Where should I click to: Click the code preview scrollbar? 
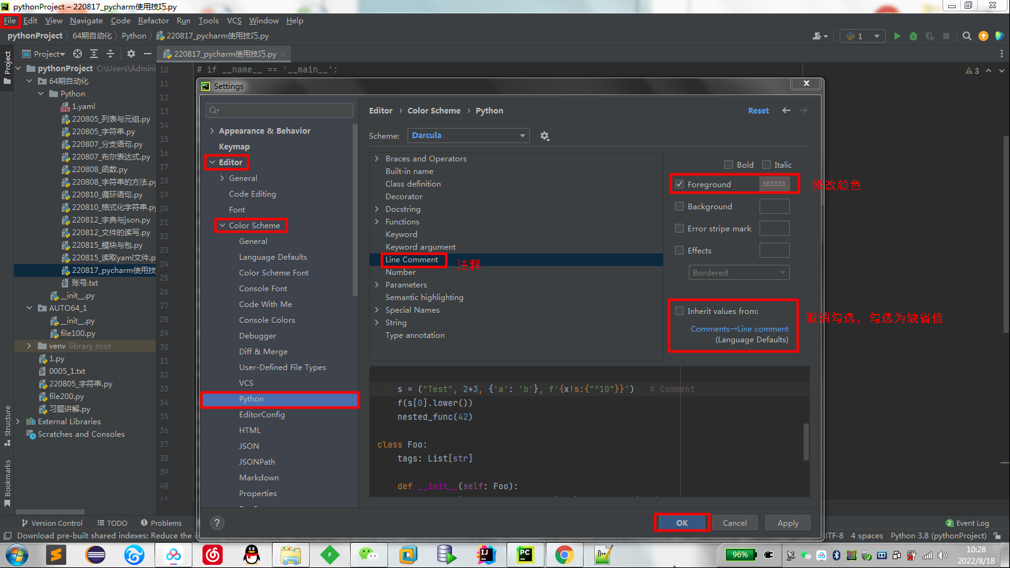tap(806, 441)
